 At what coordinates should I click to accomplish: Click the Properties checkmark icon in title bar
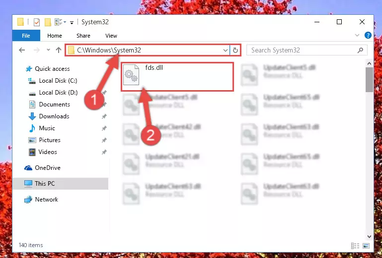tap(37, 22)
